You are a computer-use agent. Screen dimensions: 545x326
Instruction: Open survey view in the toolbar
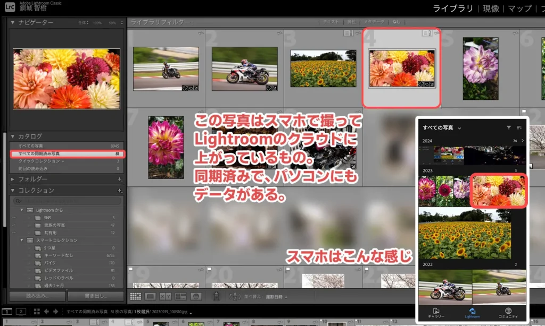[181, 296]
